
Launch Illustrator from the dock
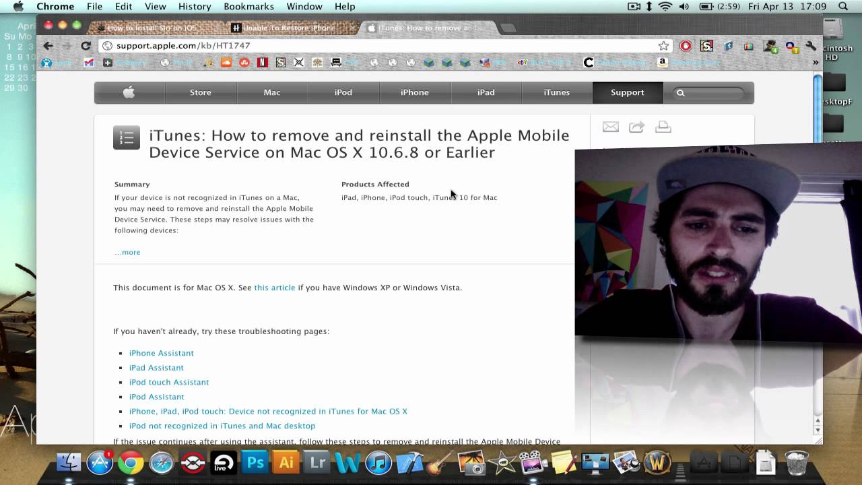[286, 463]
